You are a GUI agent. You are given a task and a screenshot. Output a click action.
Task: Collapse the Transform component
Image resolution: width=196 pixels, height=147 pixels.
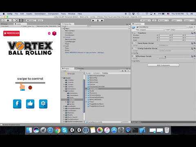132,33
